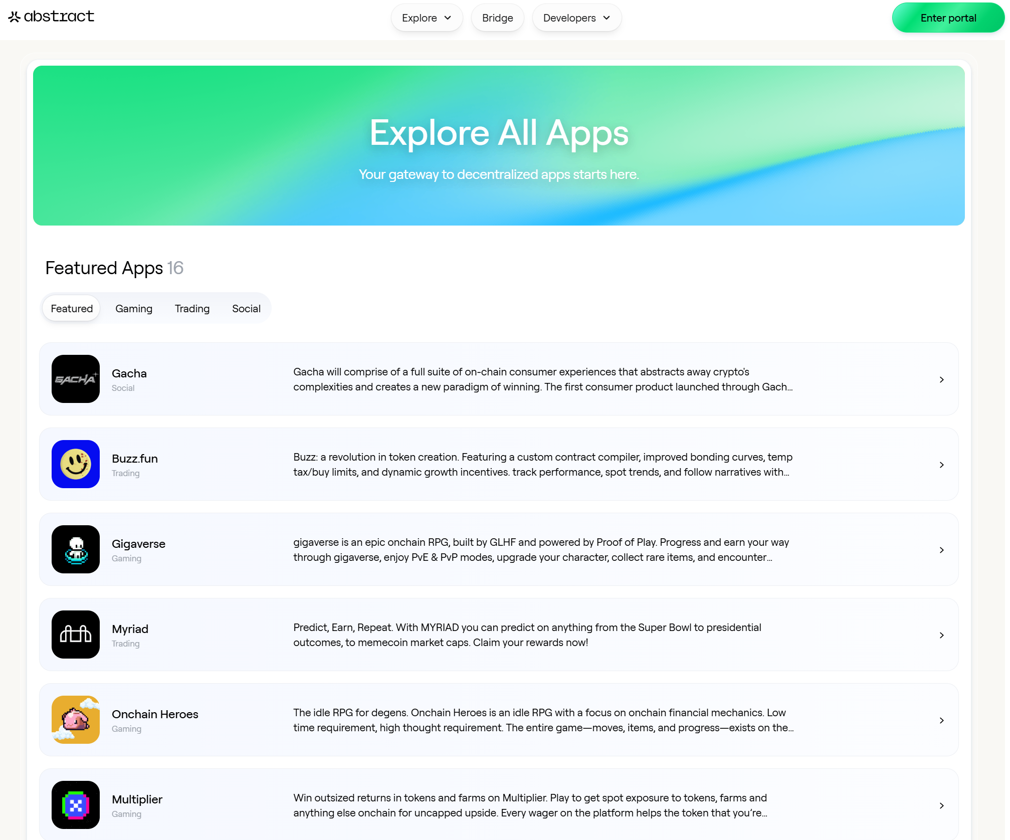This screenshot has width=1010, height=840.
Task: Switch to the Gaming tab
Action: pyautogui.click(x=134, y=309)
